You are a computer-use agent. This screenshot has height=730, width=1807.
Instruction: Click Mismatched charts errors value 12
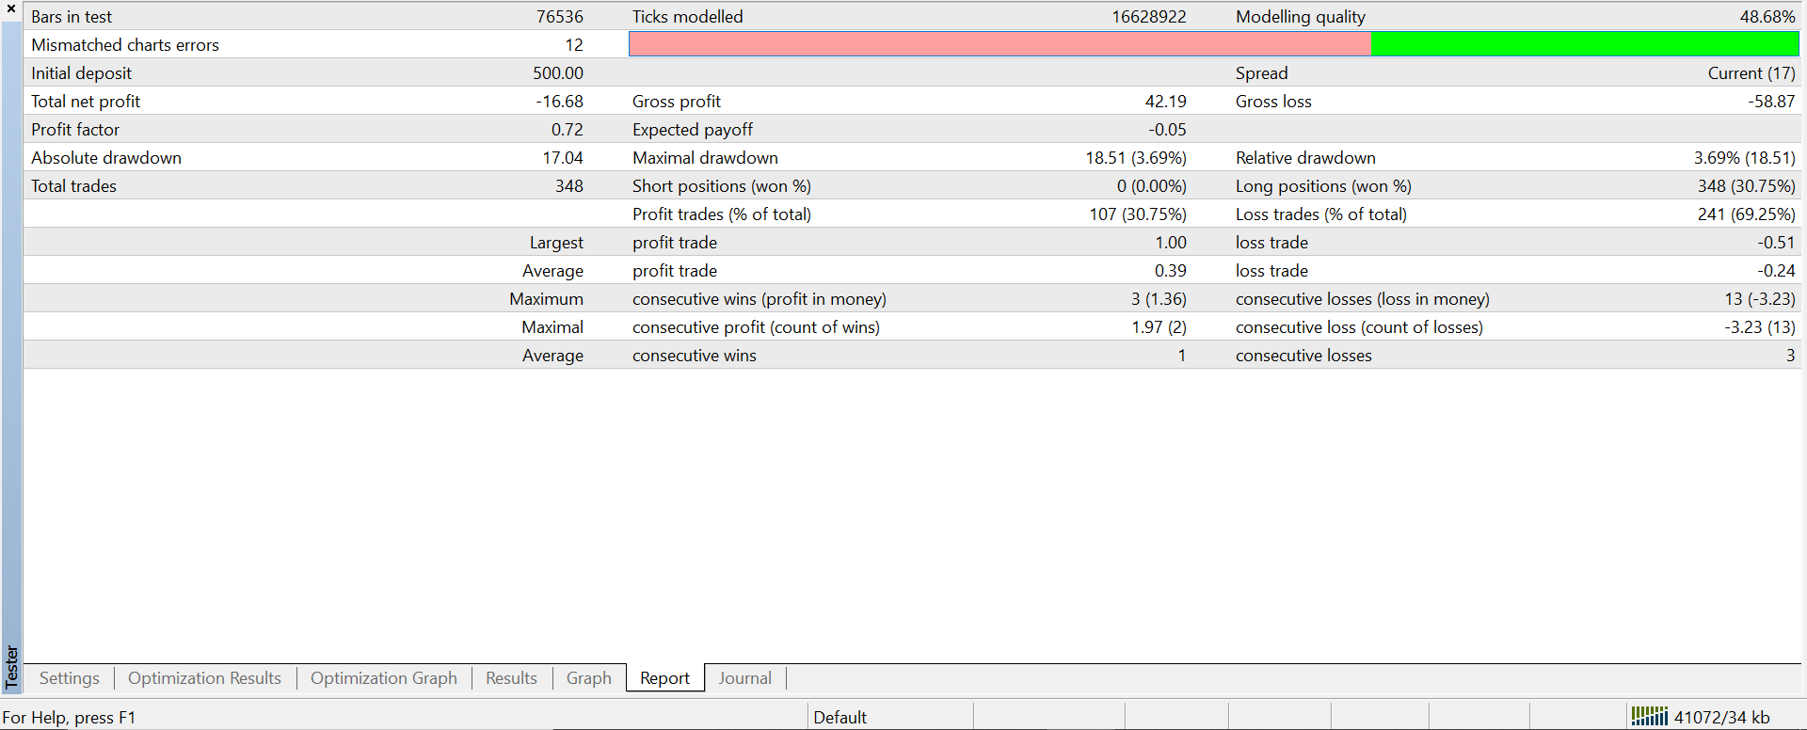[574, 45]
